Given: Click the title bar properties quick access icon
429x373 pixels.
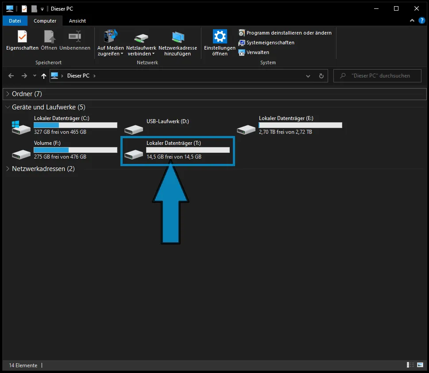Looking at the screenshot, I should [24, 9].
